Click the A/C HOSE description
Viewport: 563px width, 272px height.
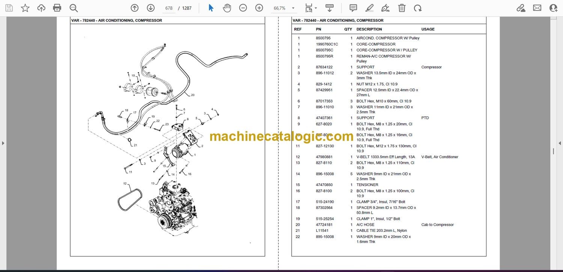coord(365,225)
